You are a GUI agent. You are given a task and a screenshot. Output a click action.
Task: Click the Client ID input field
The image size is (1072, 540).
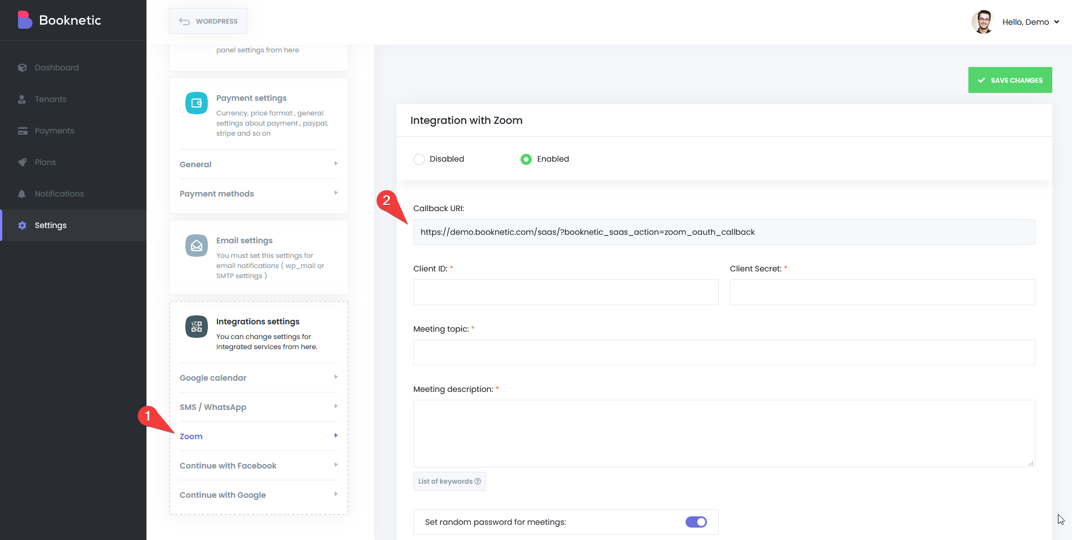pyautogui.click(x=566, y=292)
